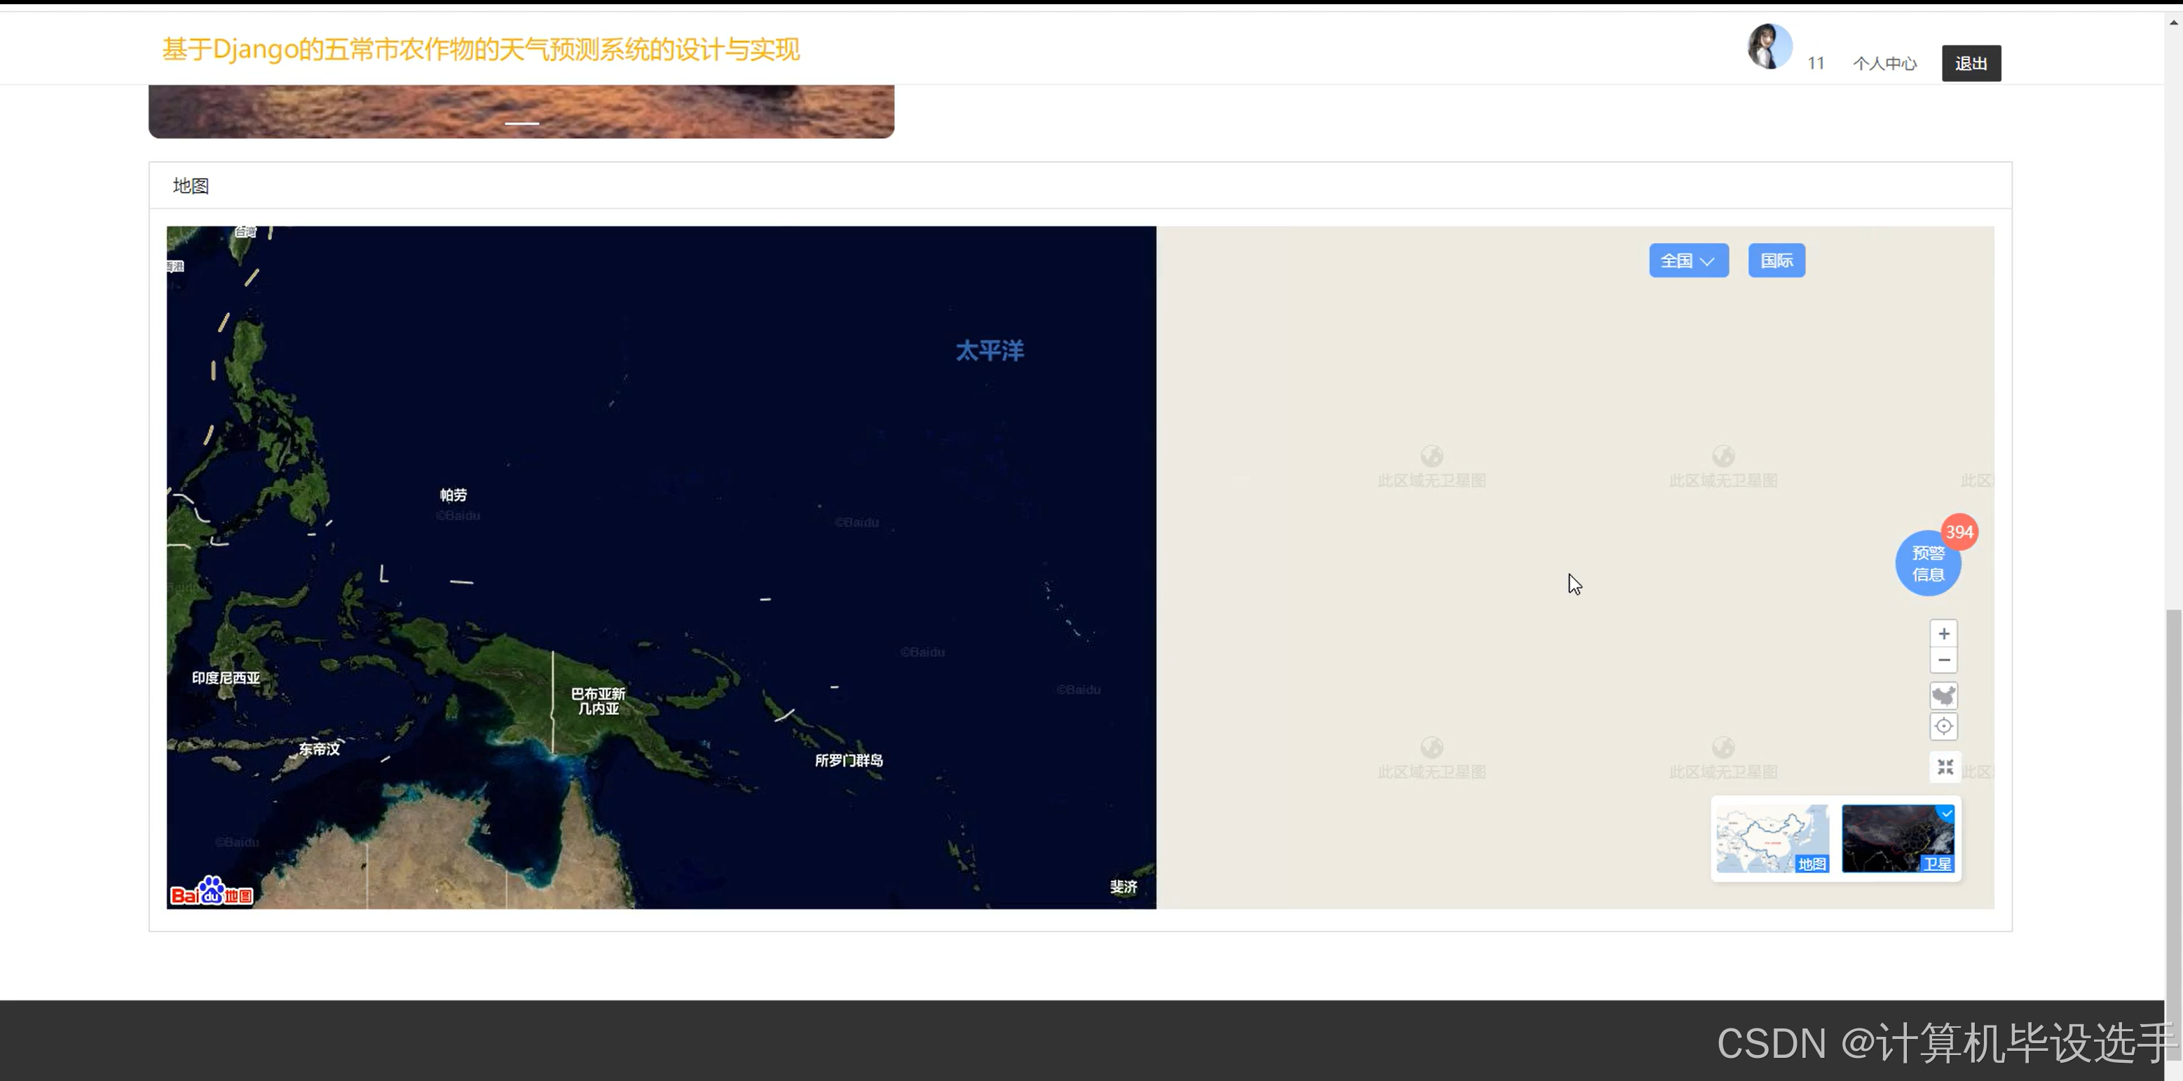Click the user avatar picture
Viewport: 2183px width, 1081px height.
pyautogui.click(x=1769, y=47)
